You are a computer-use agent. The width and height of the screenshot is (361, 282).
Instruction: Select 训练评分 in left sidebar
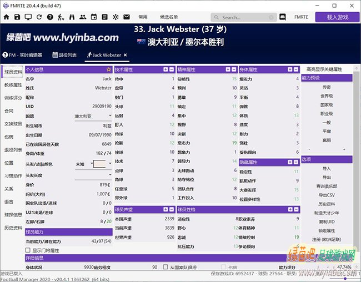(x=13, y=98)
